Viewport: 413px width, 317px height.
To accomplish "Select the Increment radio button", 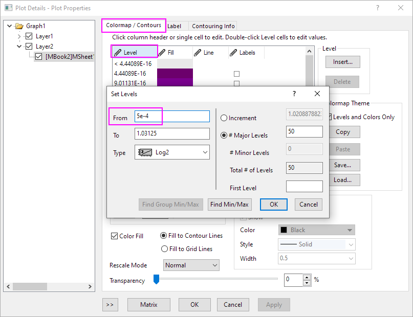I will tap(224, 118).
